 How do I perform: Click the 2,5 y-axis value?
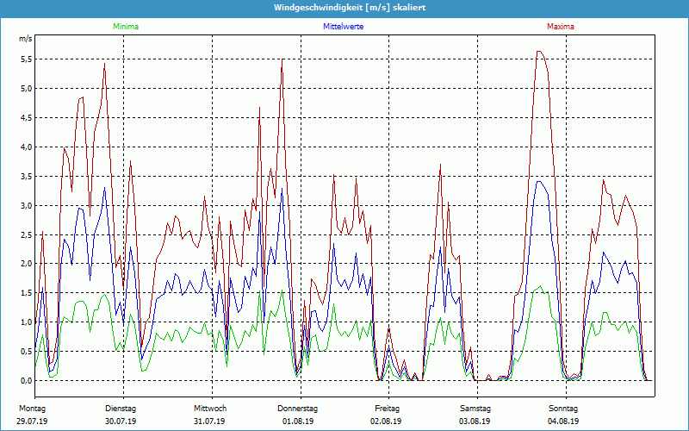point(27,234)
